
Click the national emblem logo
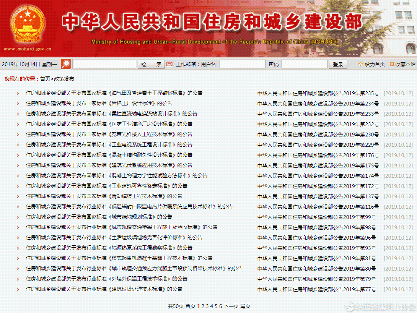point(28,24)
